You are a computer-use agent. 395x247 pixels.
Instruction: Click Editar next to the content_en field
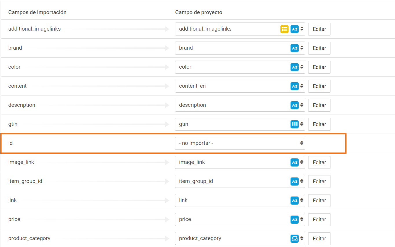(319, 86)
